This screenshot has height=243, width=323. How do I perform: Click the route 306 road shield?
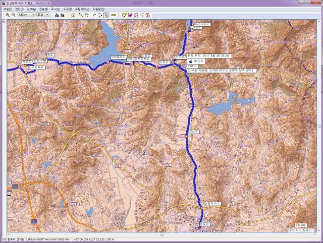coord(45,124)
